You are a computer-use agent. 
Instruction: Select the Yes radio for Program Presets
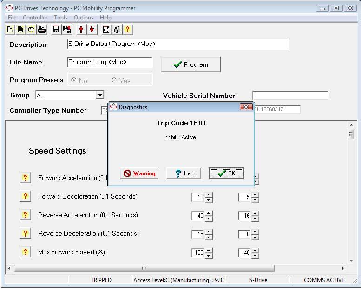click(114, 80)
